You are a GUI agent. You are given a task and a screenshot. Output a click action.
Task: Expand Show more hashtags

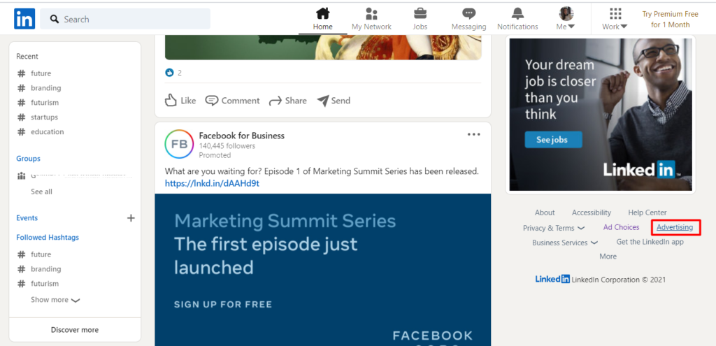point(55,300)
